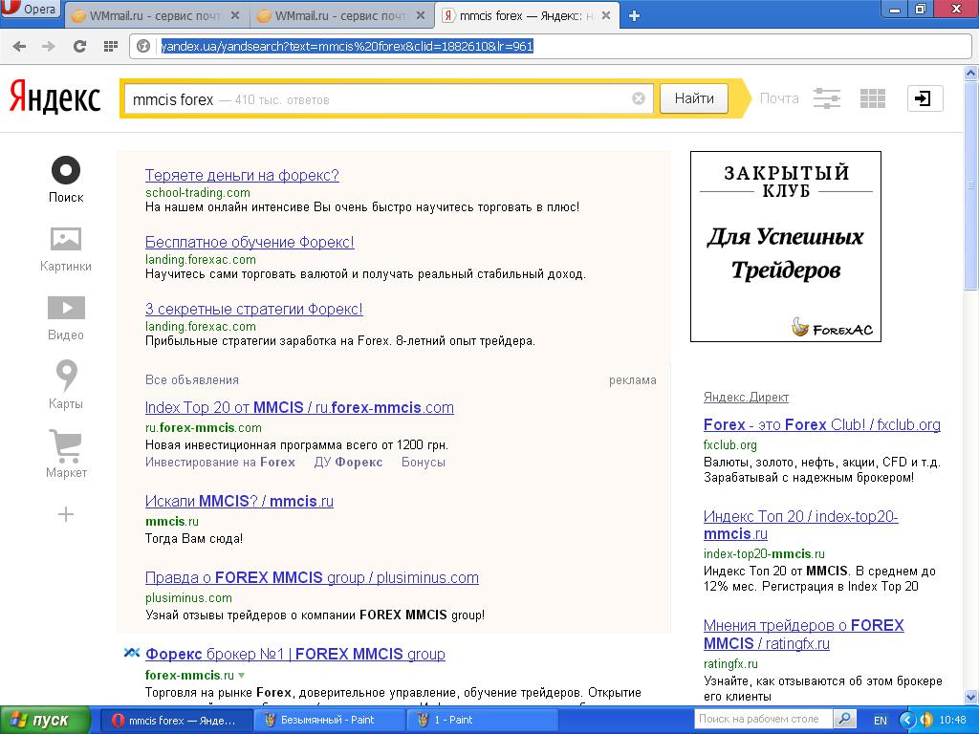The height and width of the screenshot is (734, 979).
Task: Open the Speed Dial grid
Action: point(111,46)
